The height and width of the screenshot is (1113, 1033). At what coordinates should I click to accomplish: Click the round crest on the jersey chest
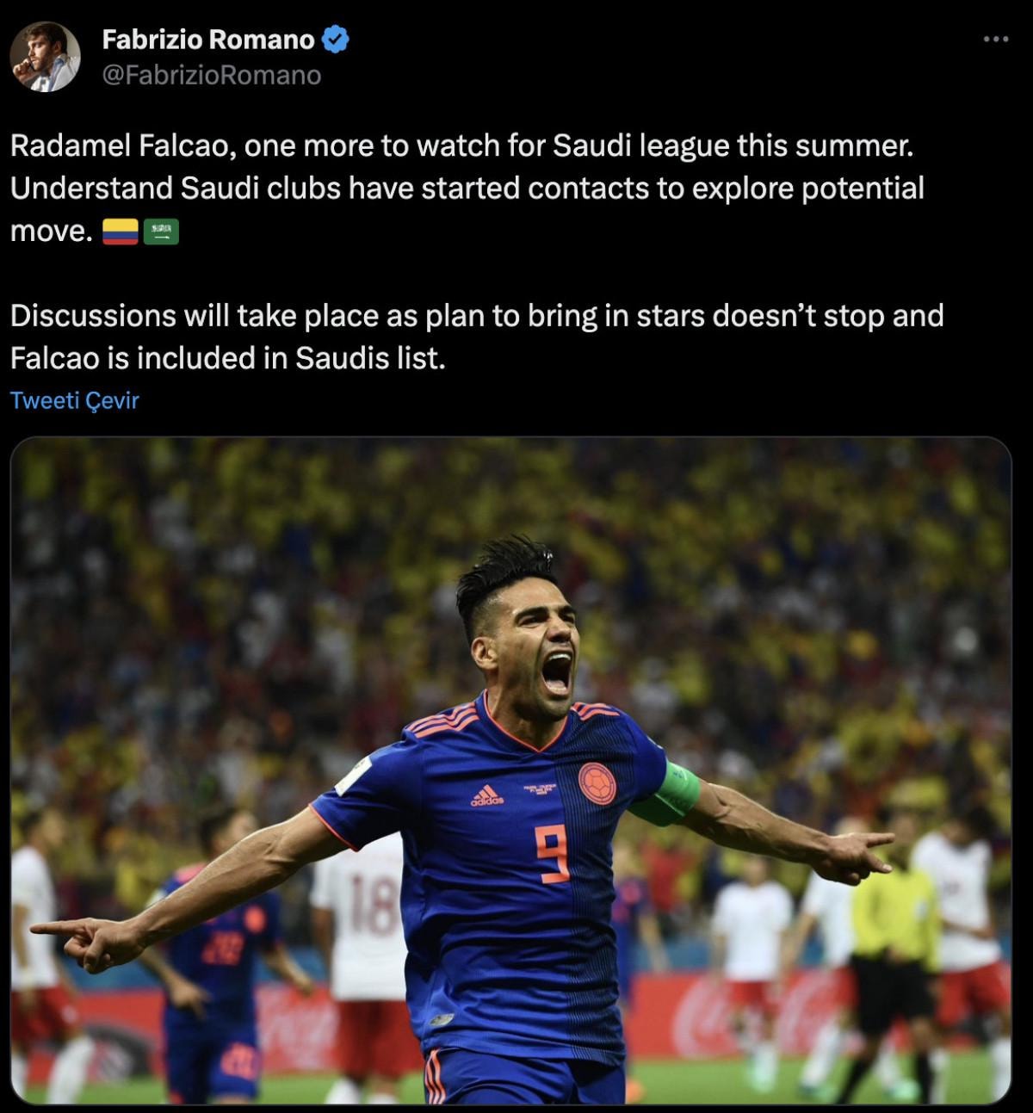click(597, 782)
